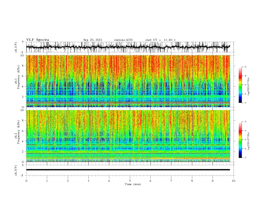Click the "-3" tick on ch.1 colorbar

[x=245, y=67]
